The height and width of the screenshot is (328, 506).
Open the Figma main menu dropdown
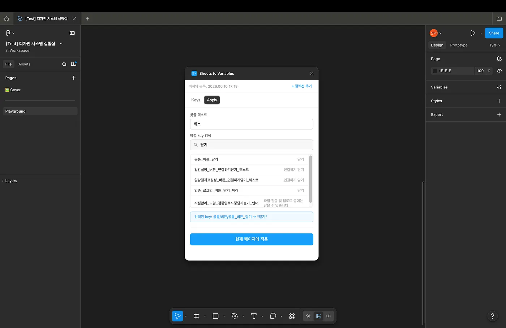pyautogui.click(x=10, y=33)
